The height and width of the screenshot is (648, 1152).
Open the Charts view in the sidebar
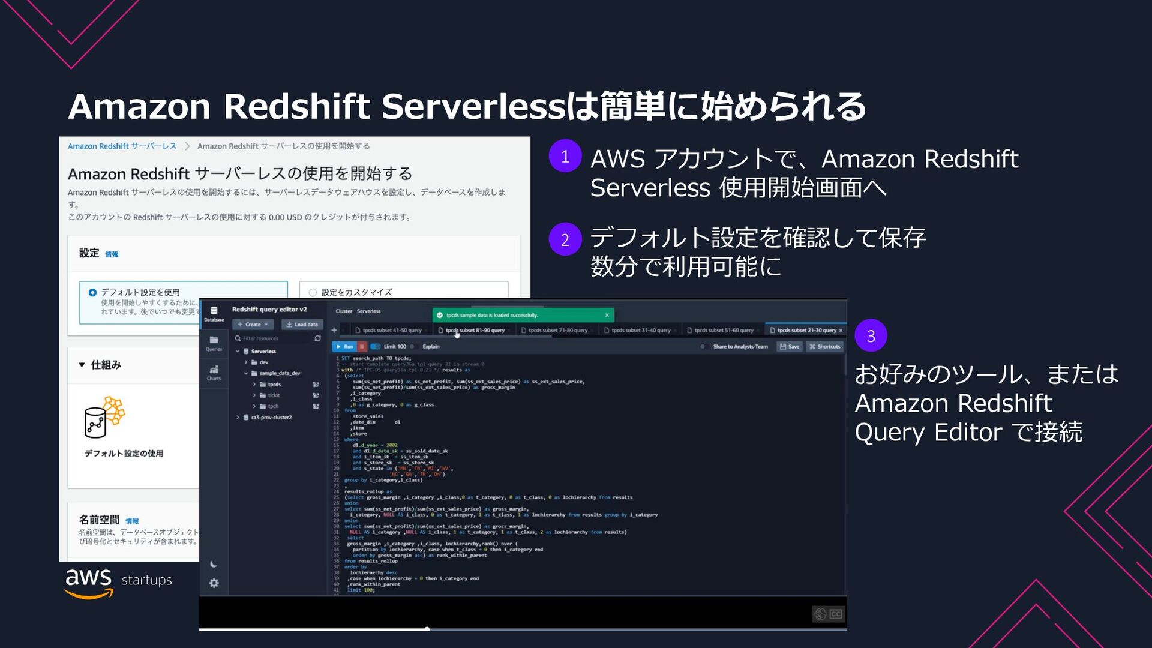point(214,373)
